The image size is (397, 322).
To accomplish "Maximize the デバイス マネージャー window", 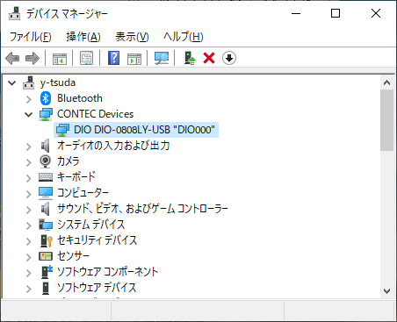I will [x=336, y=13].
